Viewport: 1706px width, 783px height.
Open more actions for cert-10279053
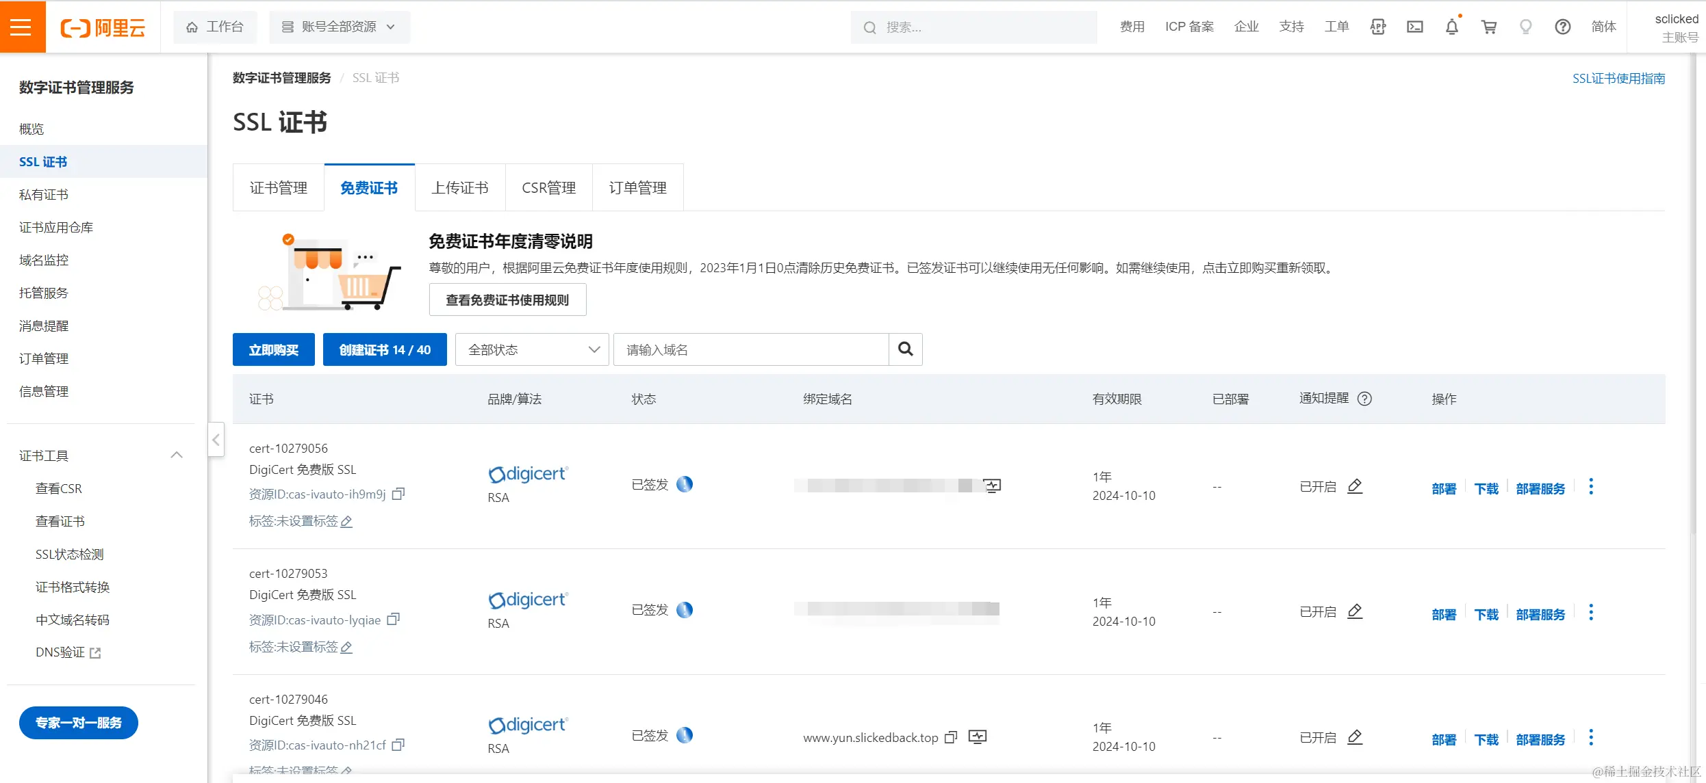coord(1591,612)
